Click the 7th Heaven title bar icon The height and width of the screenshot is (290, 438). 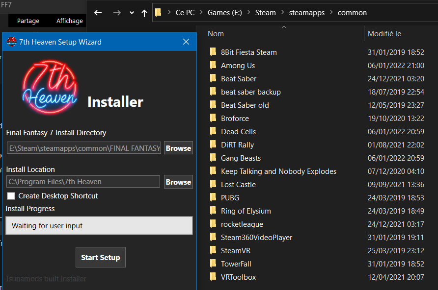click(x=12, y=42)
